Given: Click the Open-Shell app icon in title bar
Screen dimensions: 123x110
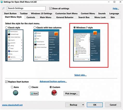Looking at the screenshot, I should 2,2.
